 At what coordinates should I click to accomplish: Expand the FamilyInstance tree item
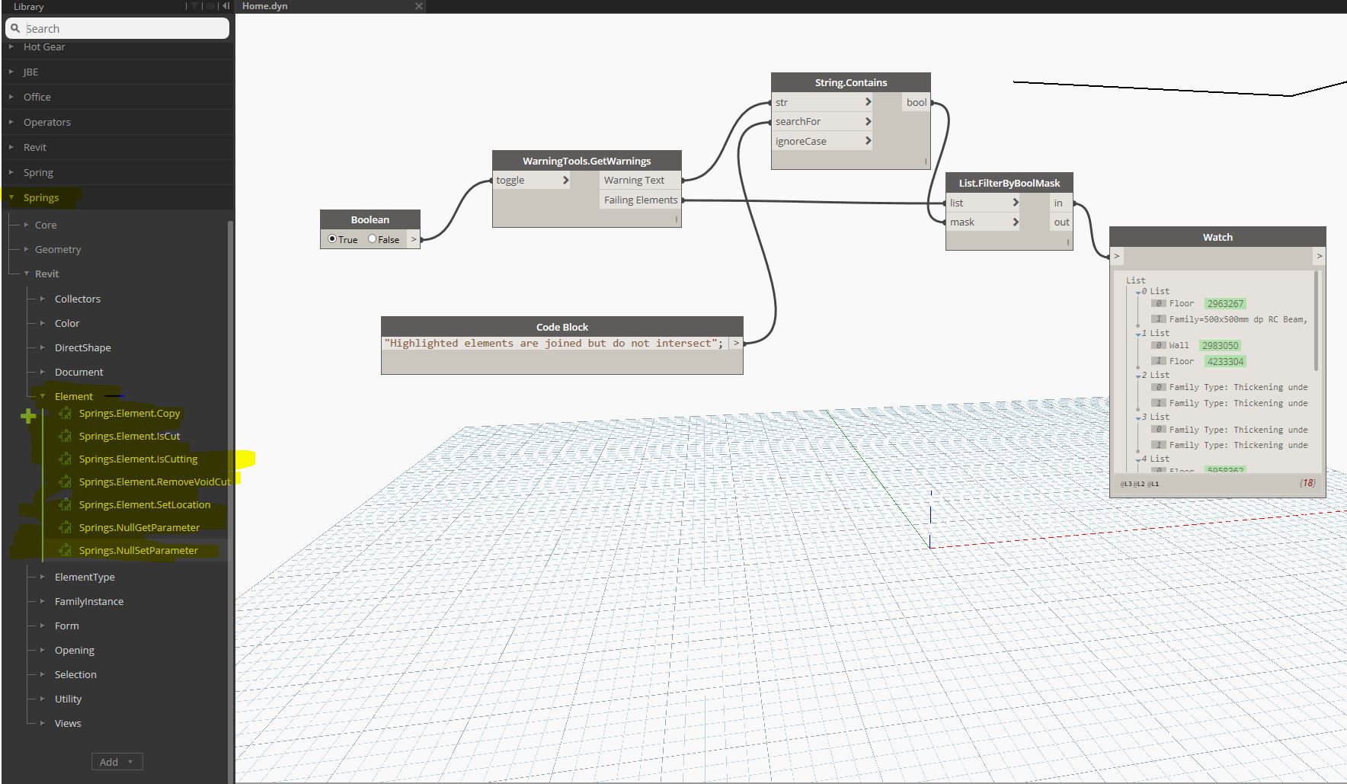pyautogui.click(x=43, y=601)
